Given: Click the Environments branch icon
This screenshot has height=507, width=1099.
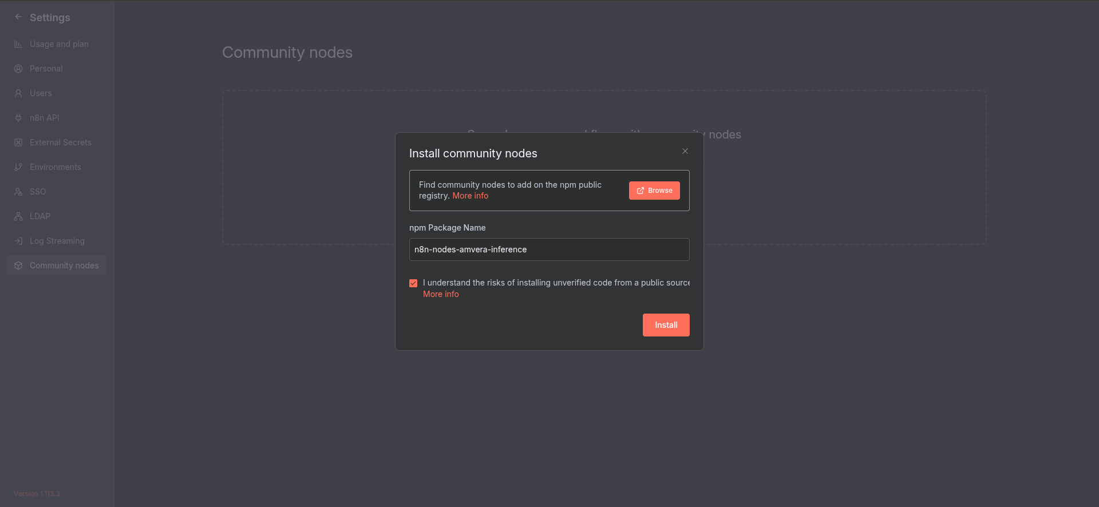Looking at the screenshot, I should click(x=18, y=167).
